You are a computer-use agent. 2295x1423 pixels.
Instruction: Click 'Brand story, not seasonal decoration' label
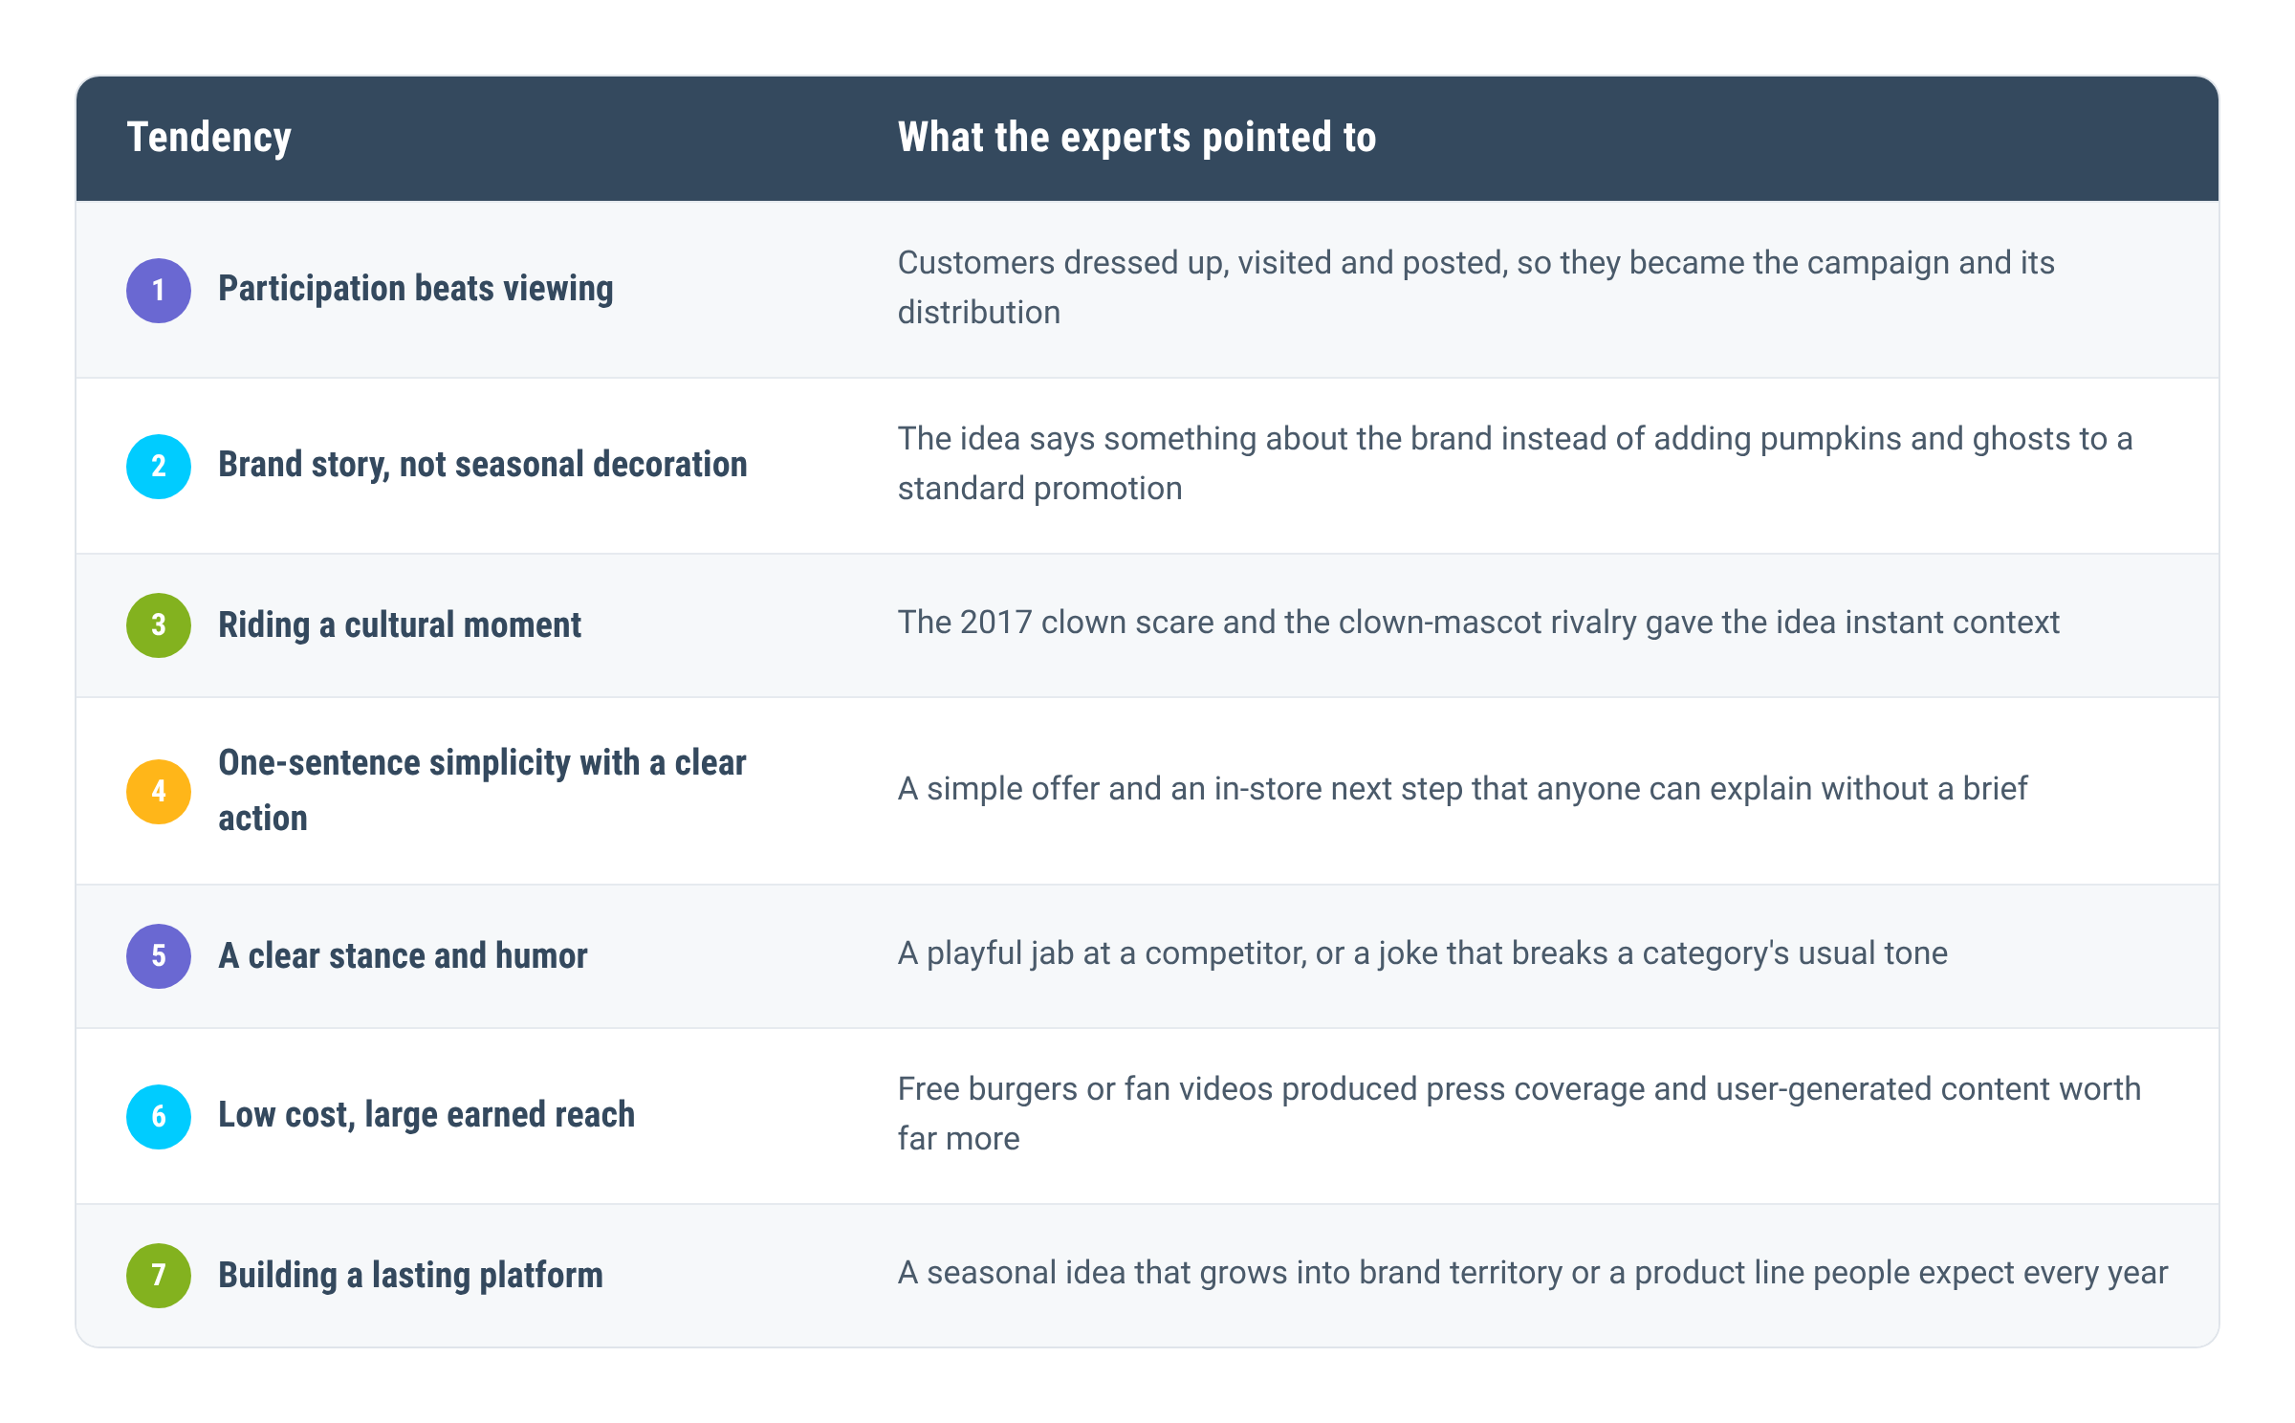pos(482,465)
